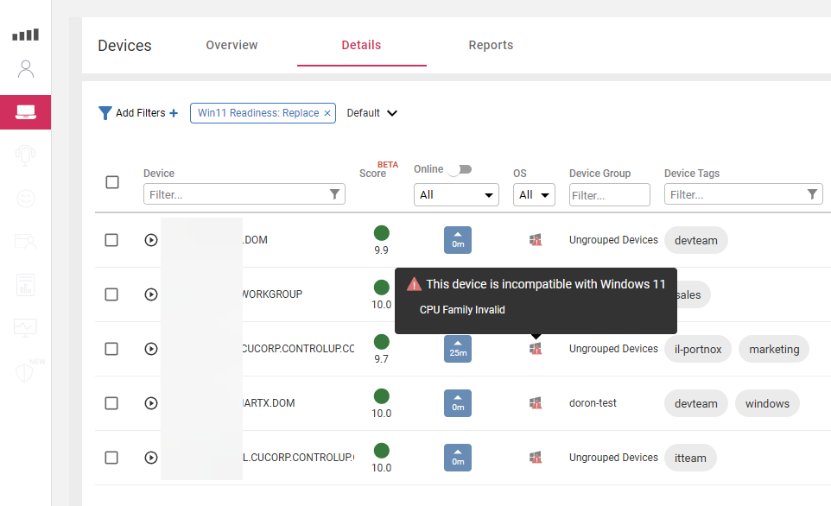This screenshot has width=831, height=506.
Task: Click Windows OS icon for doron-test device
Action: [x=536, y=403]
